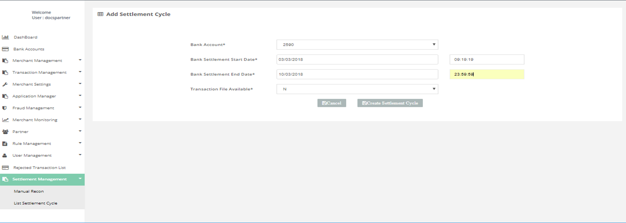Click the settlement end time field

[487, 74]
